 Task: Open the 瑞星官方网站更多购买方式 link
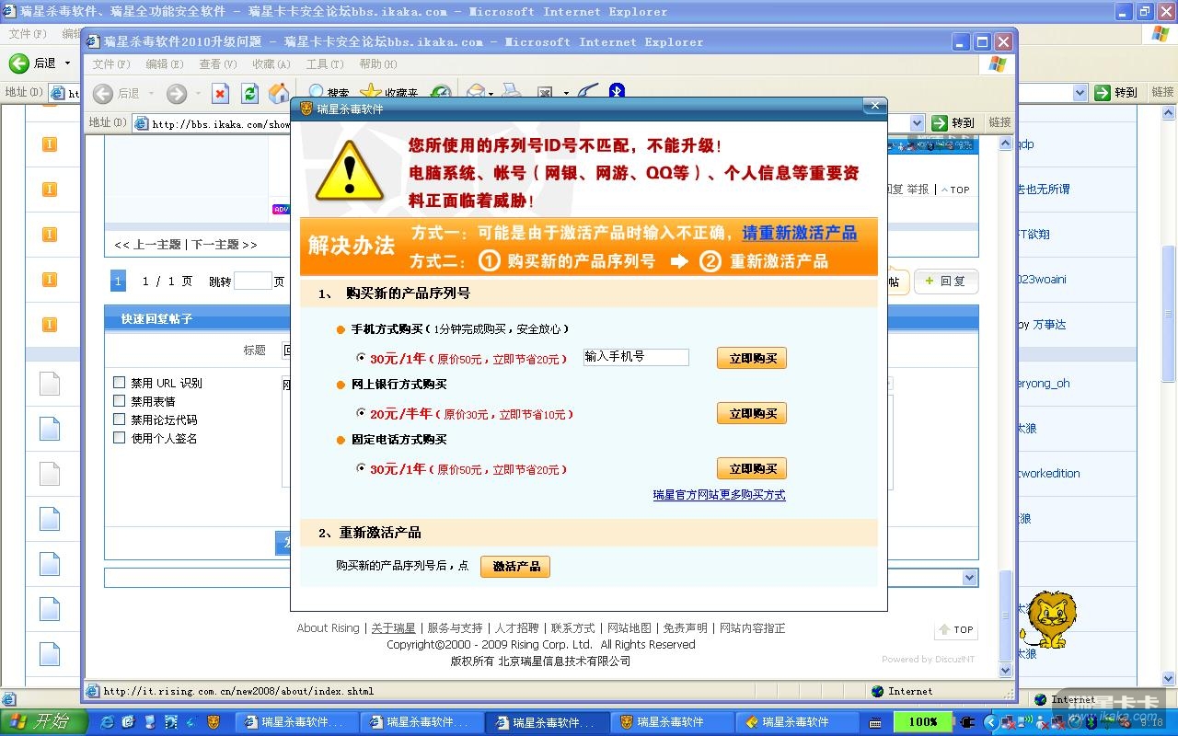tap(720, 495)
